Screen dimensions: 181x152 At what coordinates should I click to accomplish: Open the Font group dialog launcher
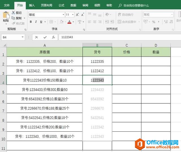coord(84,30)
